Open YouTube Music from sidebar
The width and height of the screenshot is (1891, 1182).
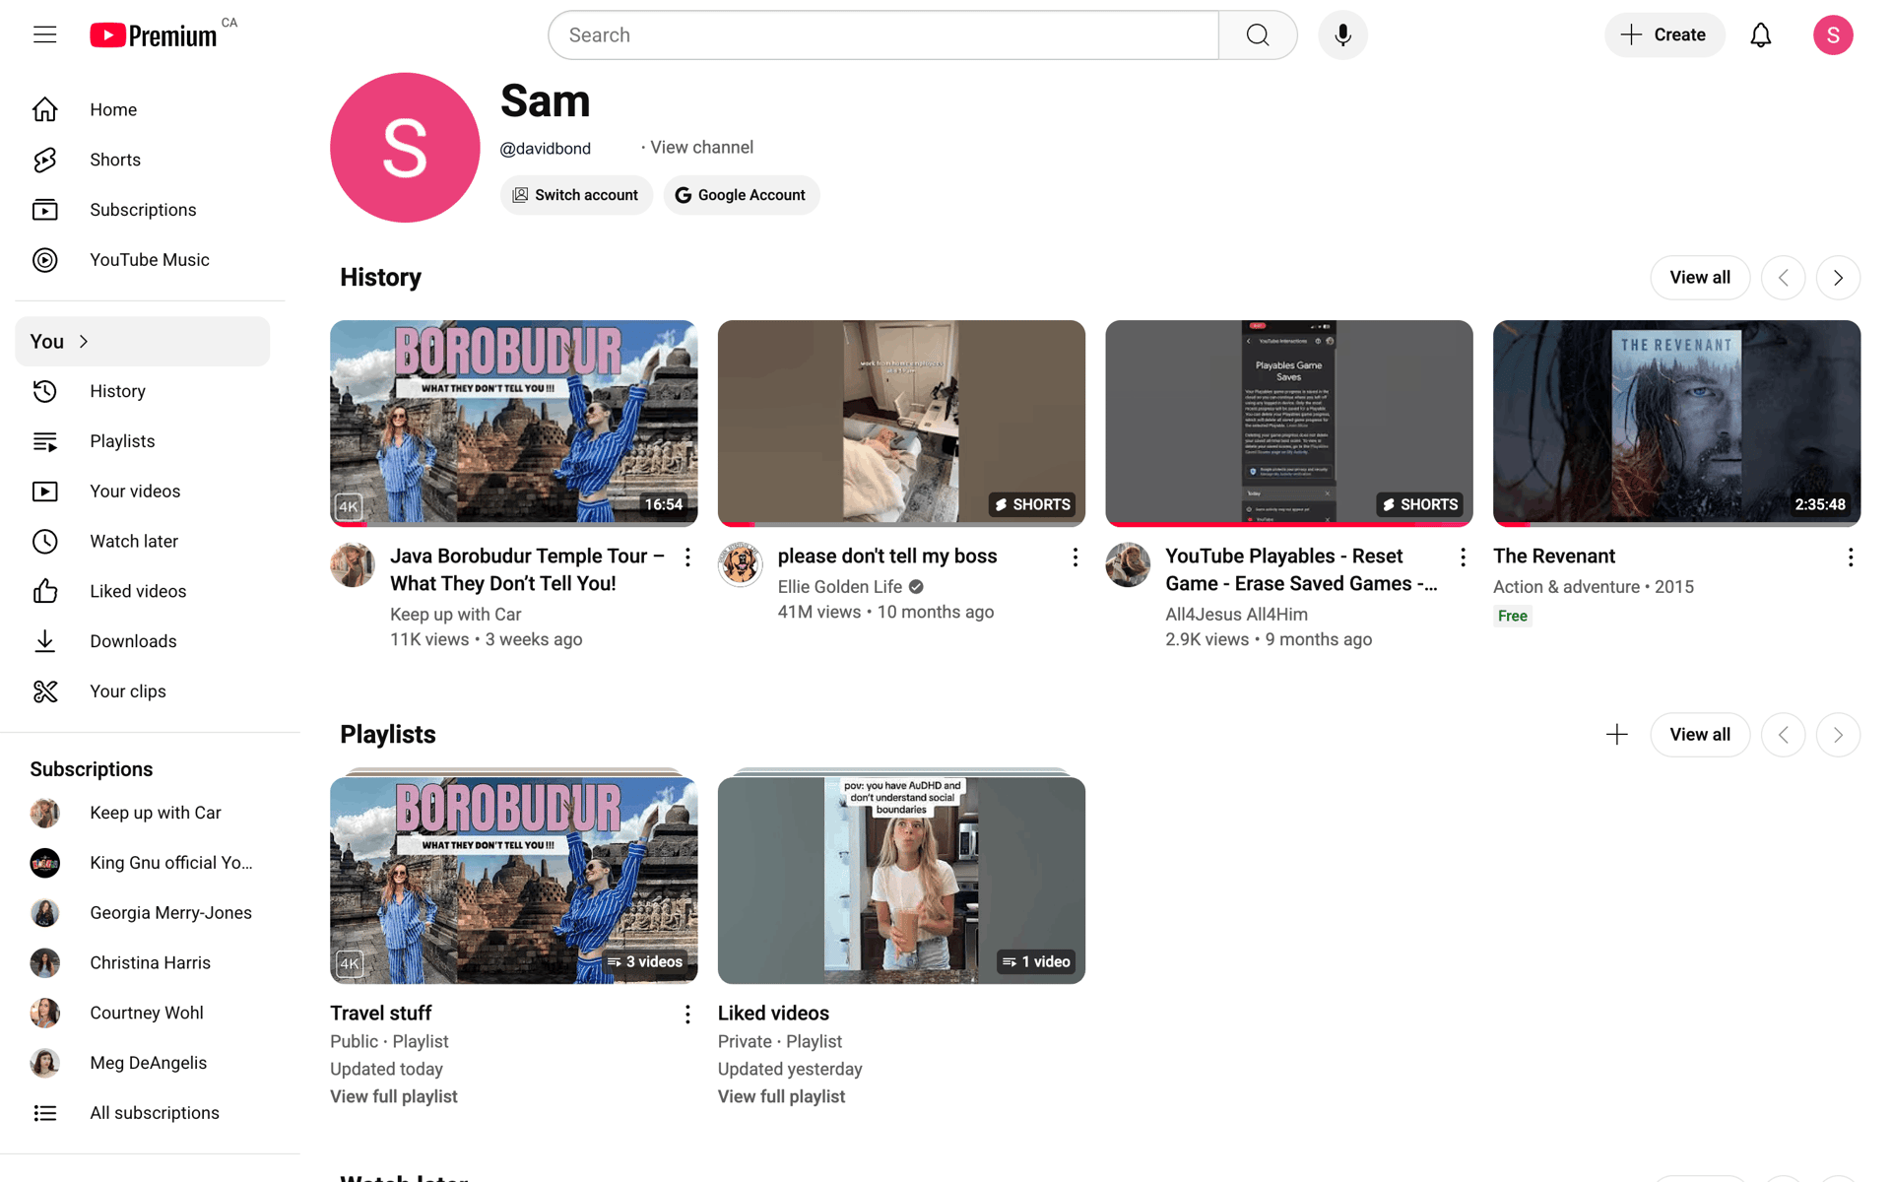point(143,260)
